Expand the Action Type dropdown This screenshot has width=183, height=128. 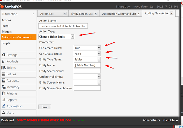72,37
